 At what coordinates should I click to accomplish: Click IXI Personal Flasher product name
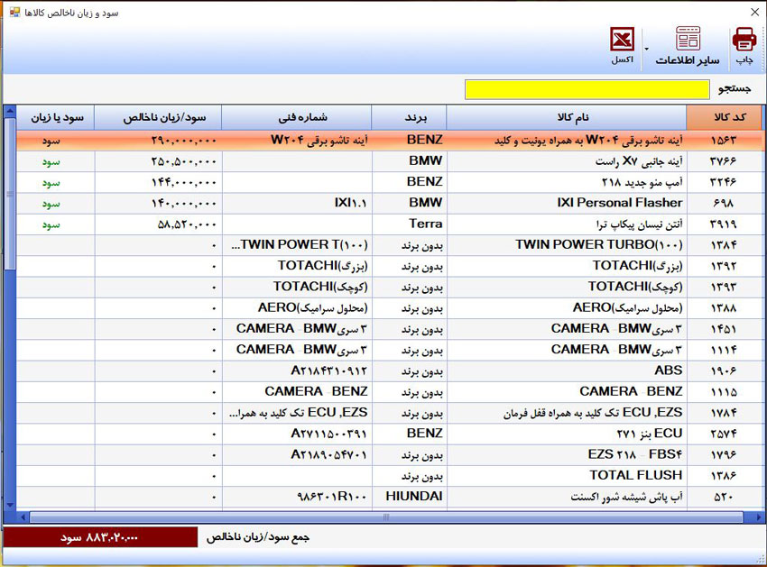tap(619, 203)
